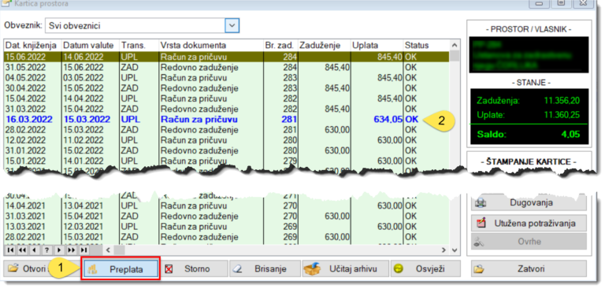Click the horizontal scrollbar right arrow
Viewport: 605px width, 289px height.
coord(444,250)
